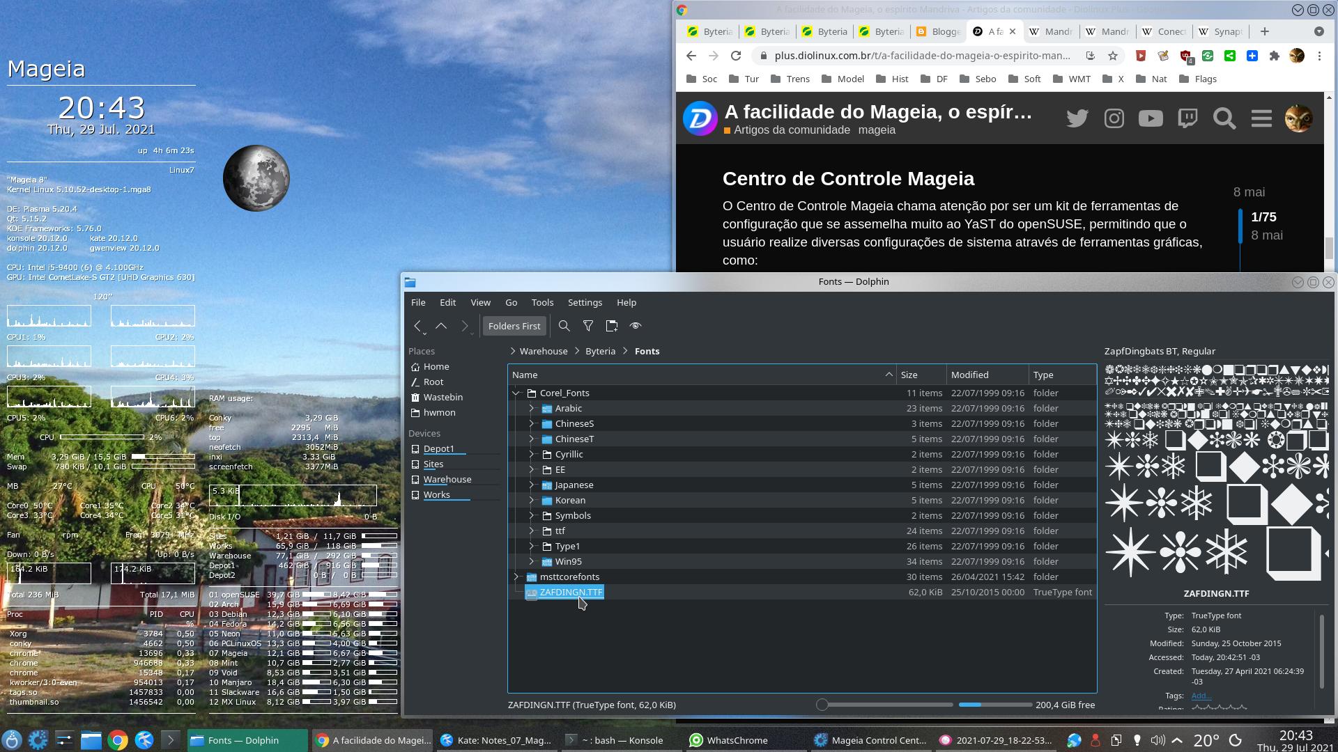Open Diolinux's Twitch link icon

point(1187,118)
